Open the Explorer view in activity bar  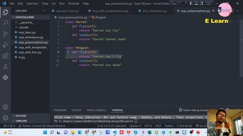coord(5,12)
